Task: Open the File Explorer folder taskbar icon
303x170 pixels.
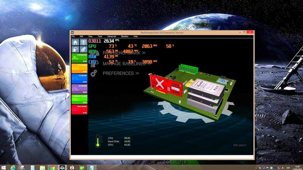Action: 42,167
